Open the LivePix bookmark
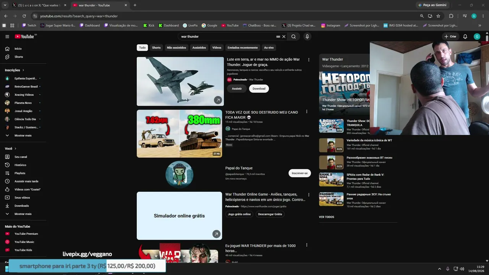The image size is (489, 275). pos(190,26)
